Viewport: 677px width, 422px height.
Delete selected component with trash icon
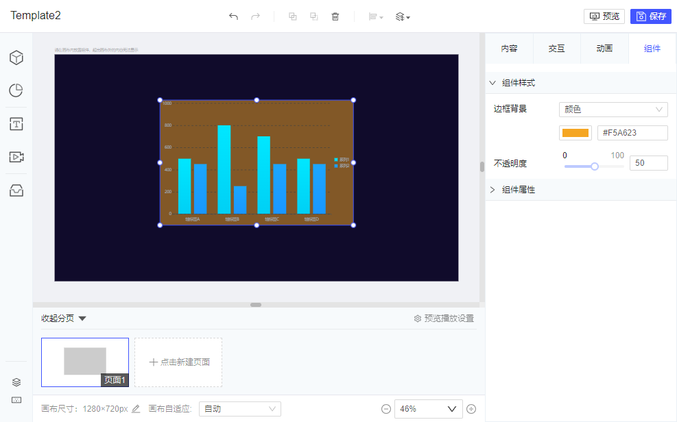335,16
